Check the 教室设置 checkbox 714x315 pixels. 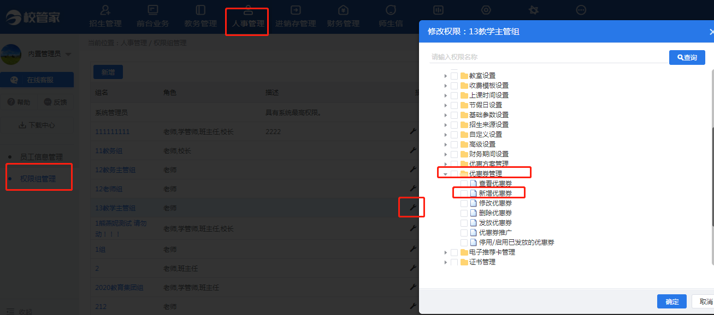[x=454, y=76]
